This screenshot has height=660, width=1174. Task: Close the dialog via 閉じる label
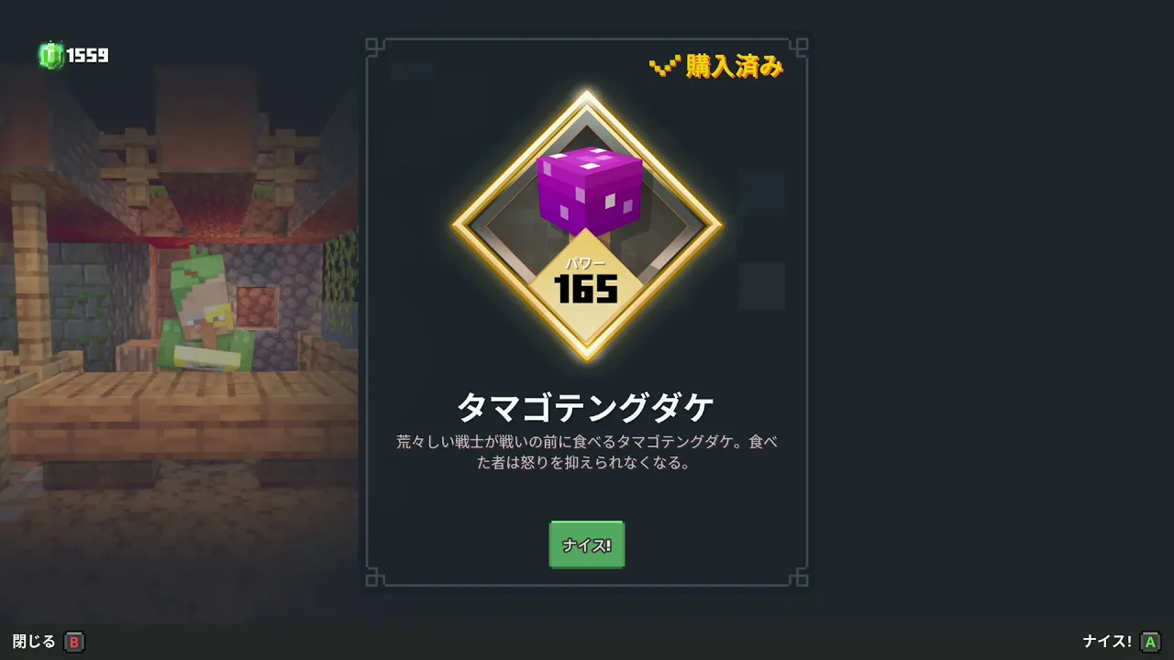pos(34,642)
